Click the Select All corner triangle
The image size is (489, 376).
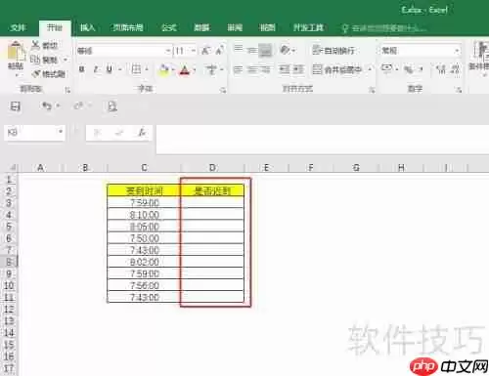tap(13, 168)
